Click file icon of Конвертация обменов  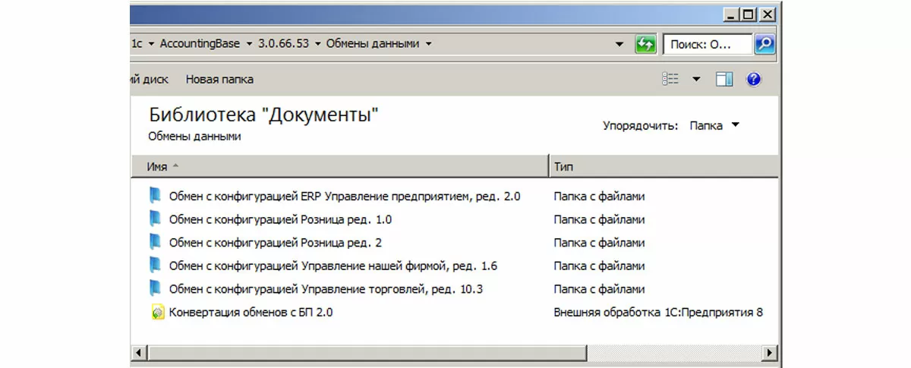pyautogui.click(x=158, y=312)
